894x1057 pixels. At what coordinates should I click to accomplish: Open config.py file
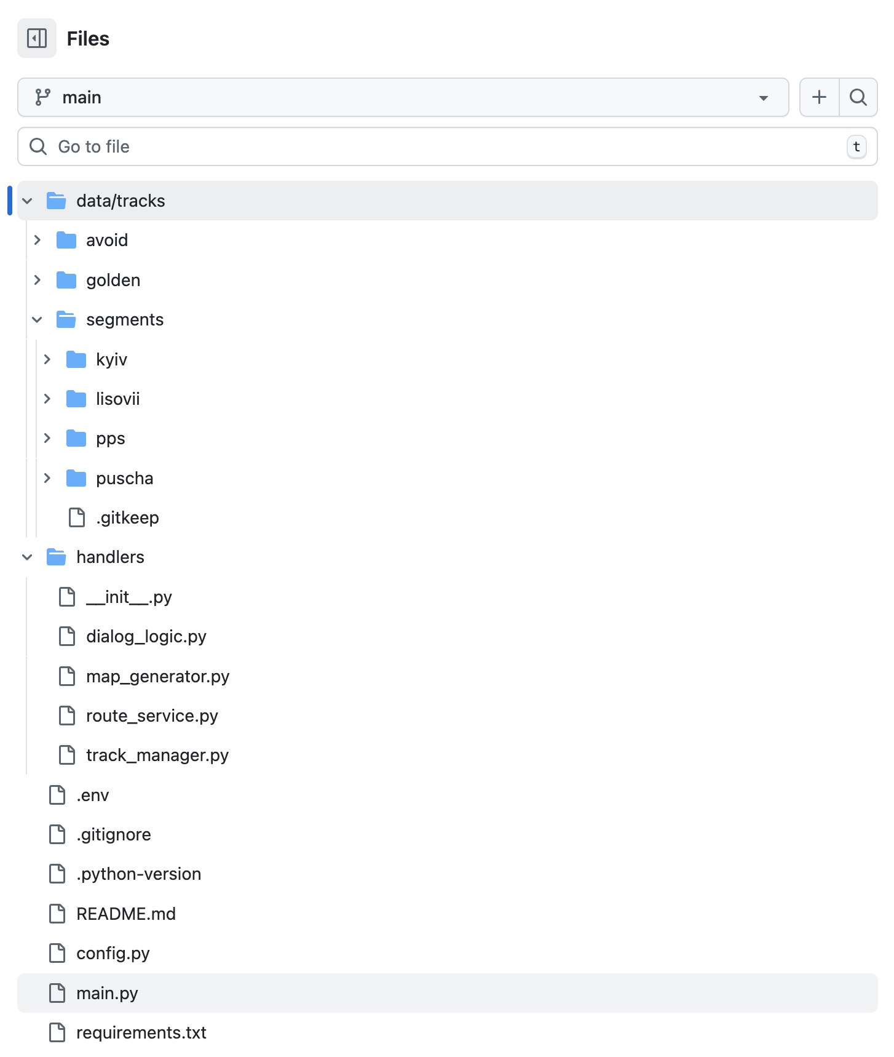tap(113, 954)
